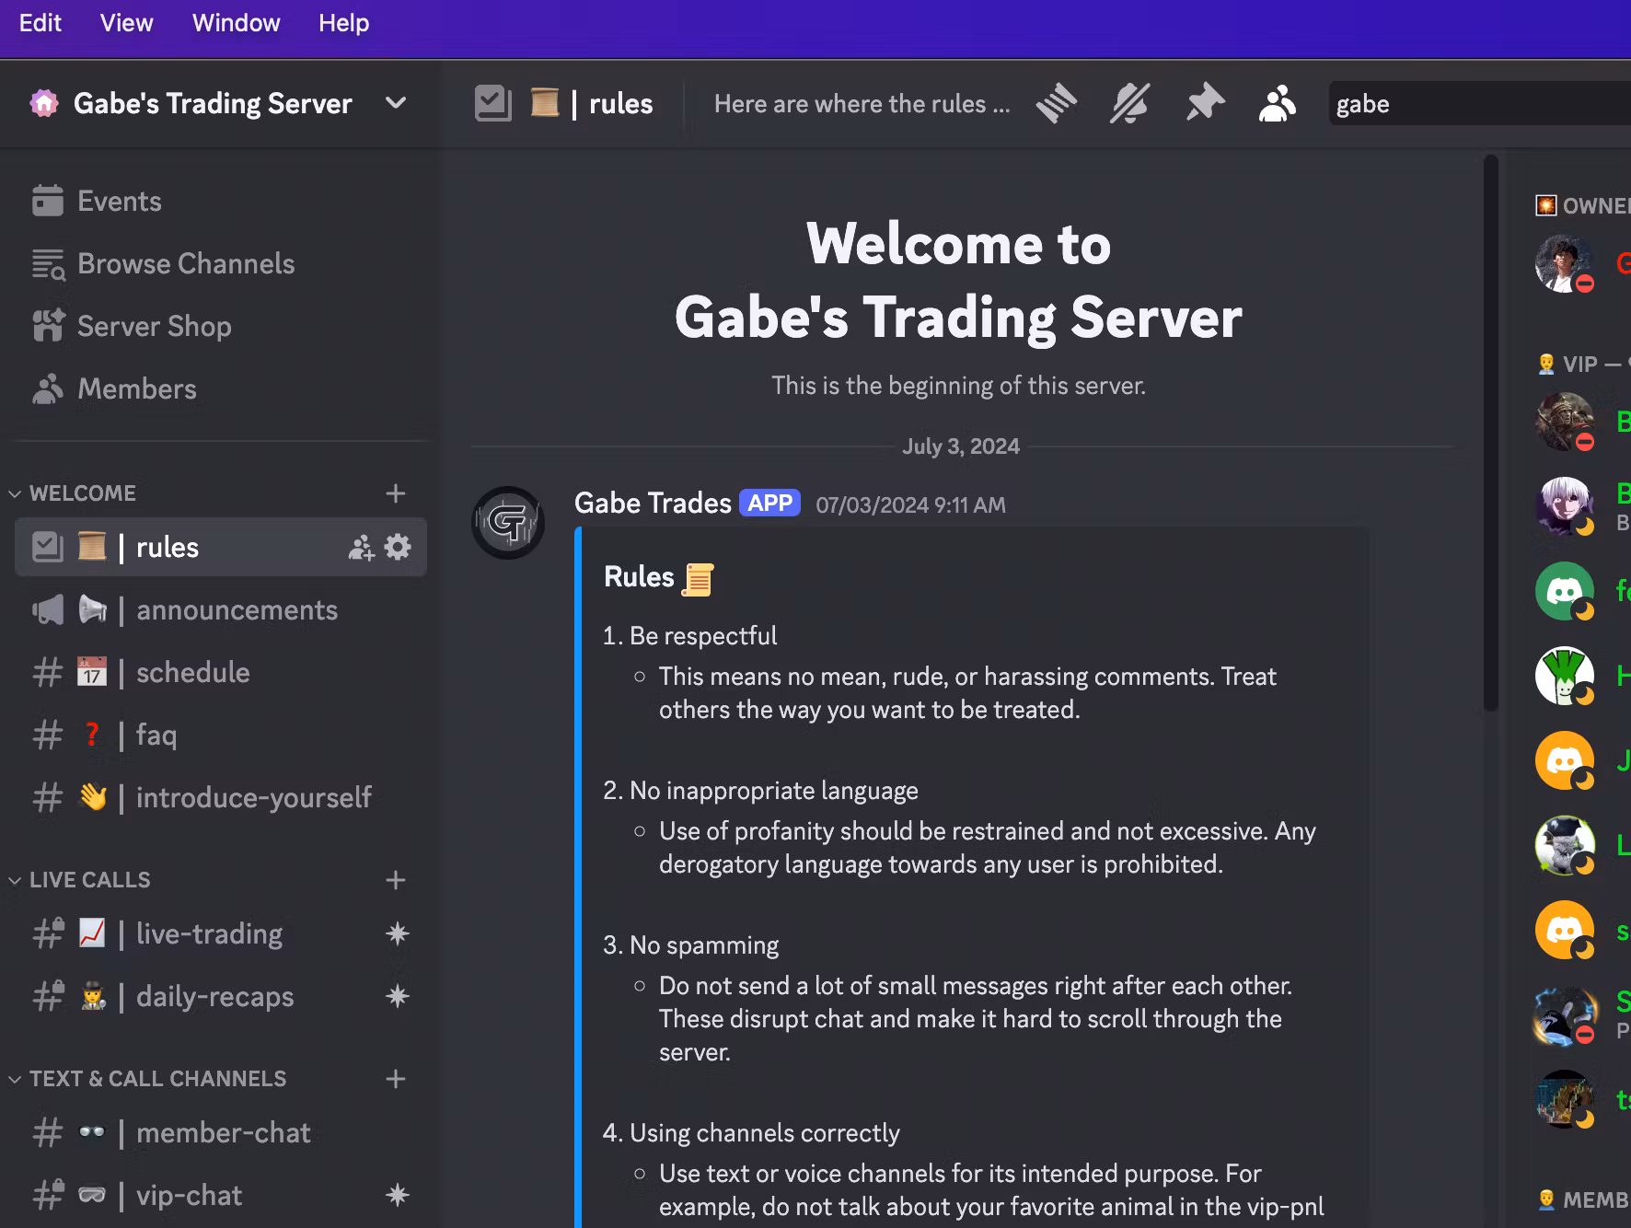Collapse the TEXT & CALL CHANNELS category
The image size is (1631, 1228).
point(156,1079)
